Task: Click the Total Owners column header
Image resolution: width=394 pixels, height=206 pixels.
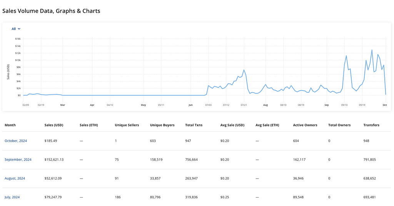Action: (x=339, y=125)
